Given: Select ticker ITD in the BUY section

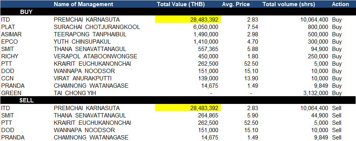Looking at the screenshot, I should [x=5, y=19].
